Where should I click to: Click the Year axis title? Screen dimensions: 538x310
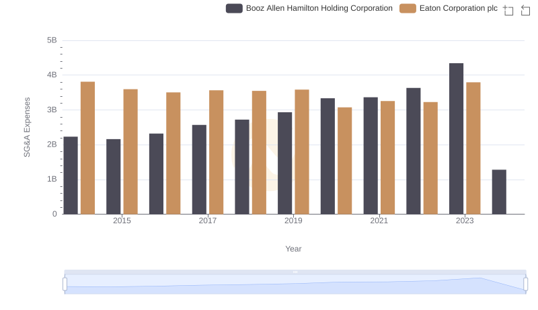tap(293, 249)
